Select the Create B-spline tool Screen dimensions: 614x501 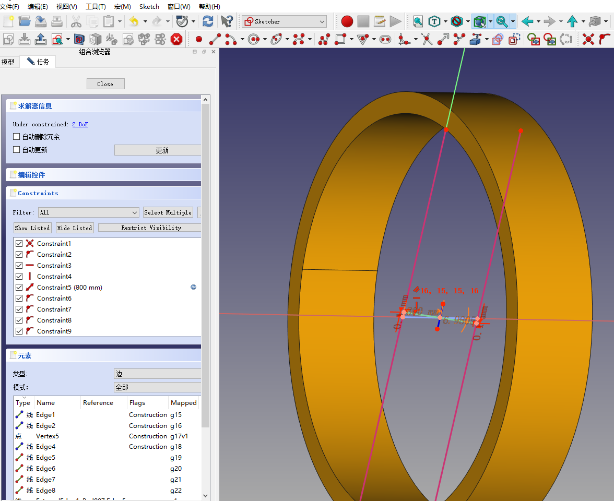click(299, 39)
